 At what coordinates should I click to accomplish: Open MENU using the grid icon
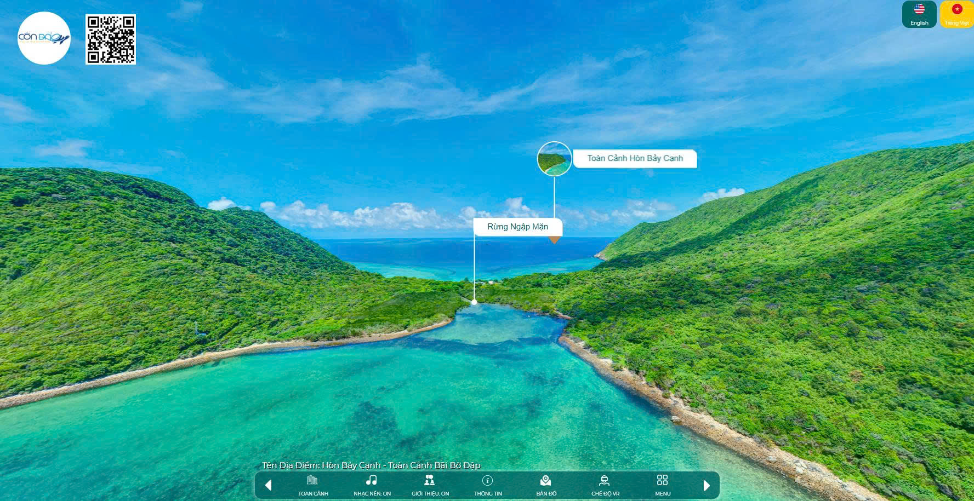coord(662,481)
